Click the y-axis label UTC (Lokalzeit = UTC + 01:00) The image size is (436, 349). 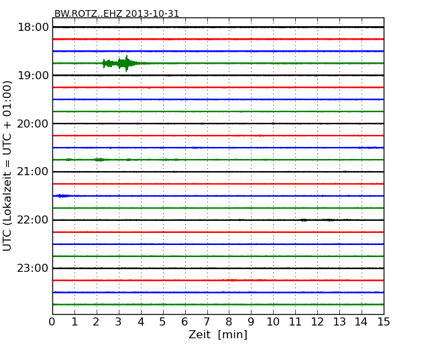(x=7, y=166)
